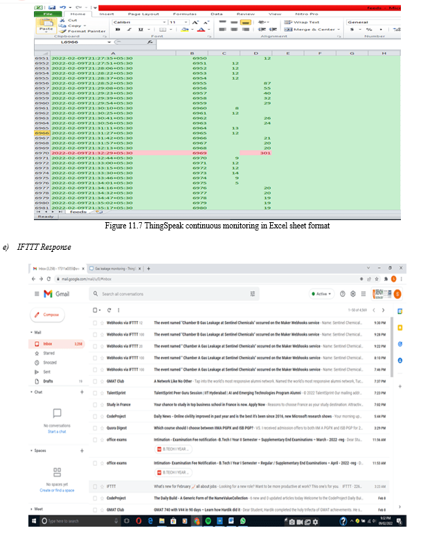Open the Merge & Center dropdown

tap(339, 30)
